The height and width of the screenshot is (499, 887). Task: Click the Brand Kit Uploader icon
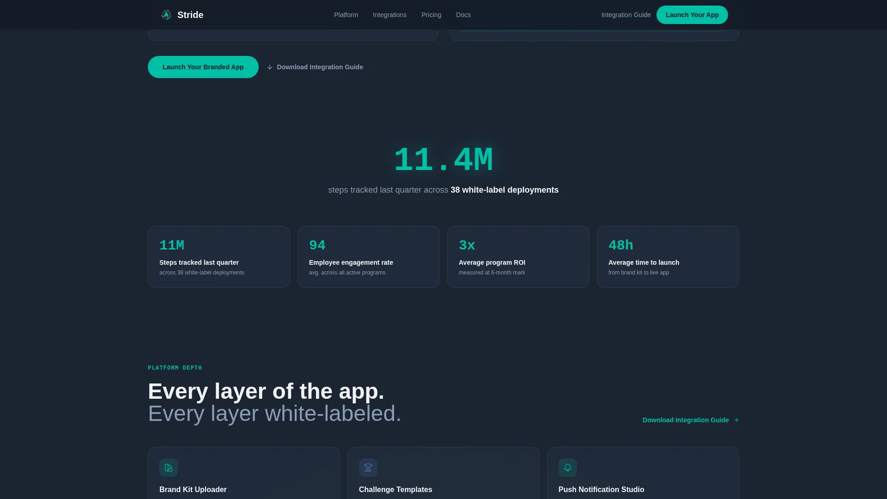(169, 468)
